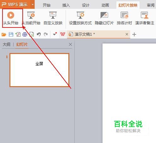Open slideshow settings (设置放映方式)
The width and height of the screenshot is (156, 143).
click(x=80, y=18)
